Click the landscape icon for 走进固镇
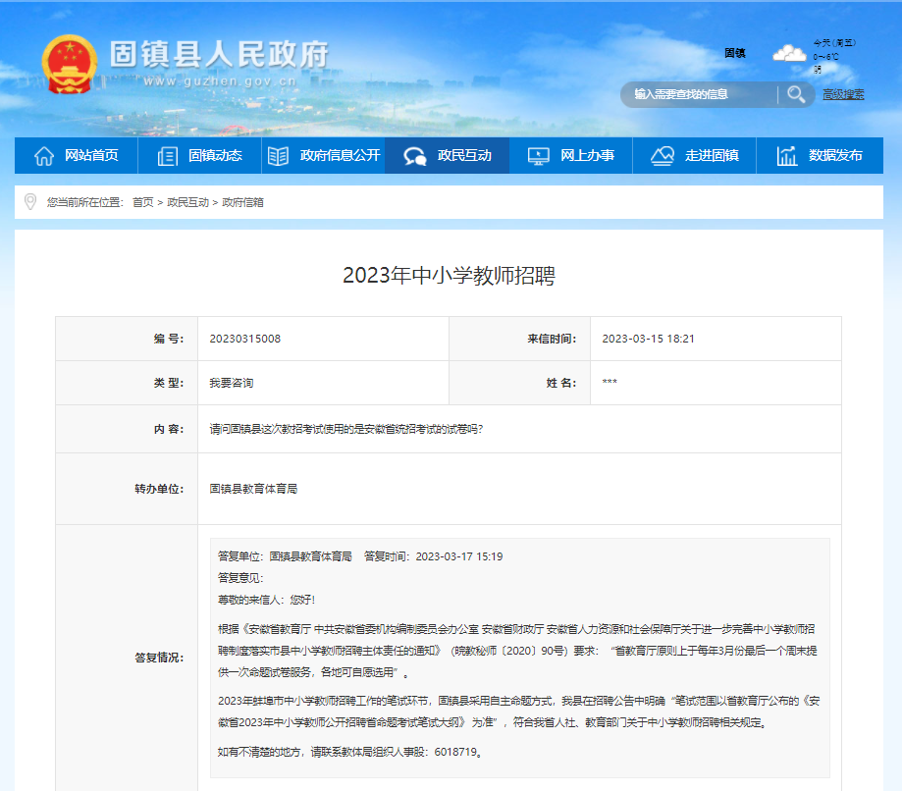The image size is (902, 791). [x=663, y=156]
